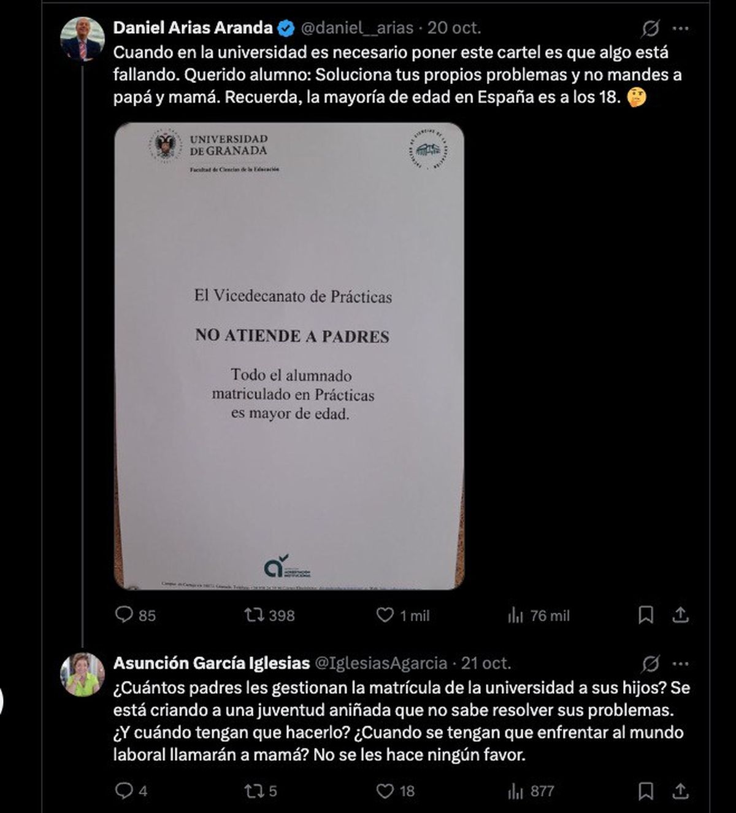Viewport: 736px width, 813px height.
Task: Retweet the post with 398 reposts
Action: point(270,615)
